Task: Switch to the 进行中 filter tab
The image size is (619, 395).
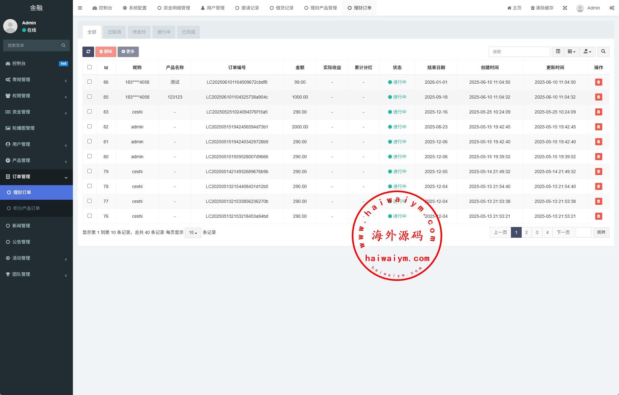Action: (x=164, y=32)
